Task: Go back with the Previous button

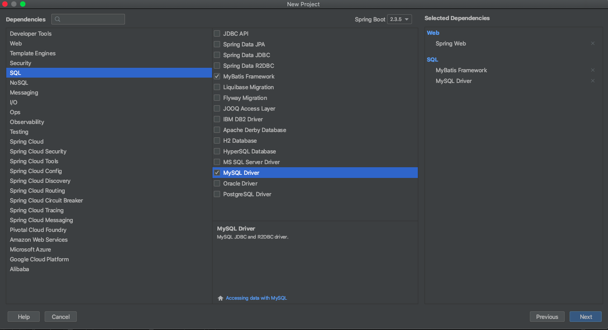Action: pos(547,317)
